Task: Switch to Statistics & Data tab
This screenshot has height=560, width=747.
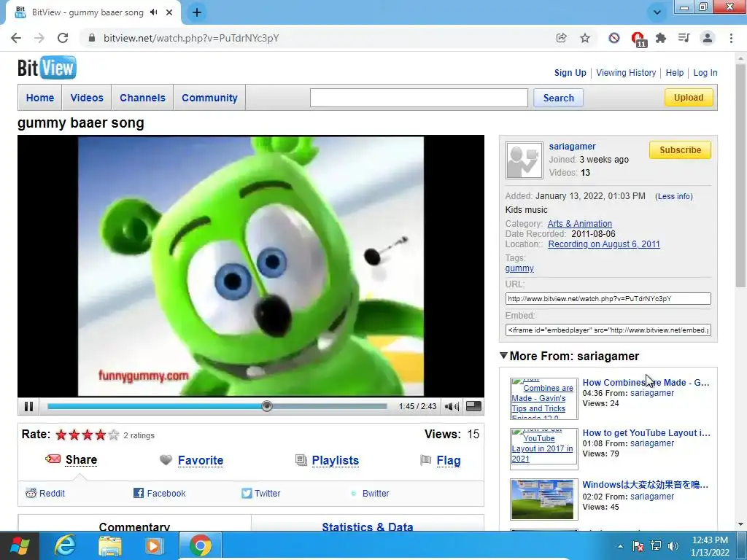Action: coord(368,526)
